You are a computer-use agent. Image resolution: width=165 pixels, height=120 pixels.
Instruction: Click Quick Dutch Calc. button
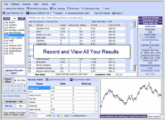(x=150, y=20)
